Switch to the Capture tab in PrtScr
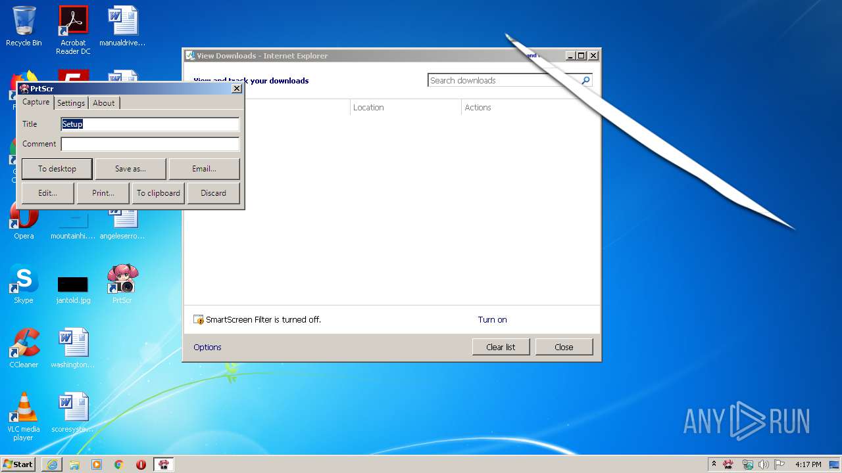Screen dimensions: 842x473 tap(36, 102)
